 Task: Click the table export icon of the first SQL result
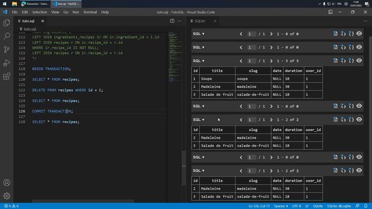335,34
